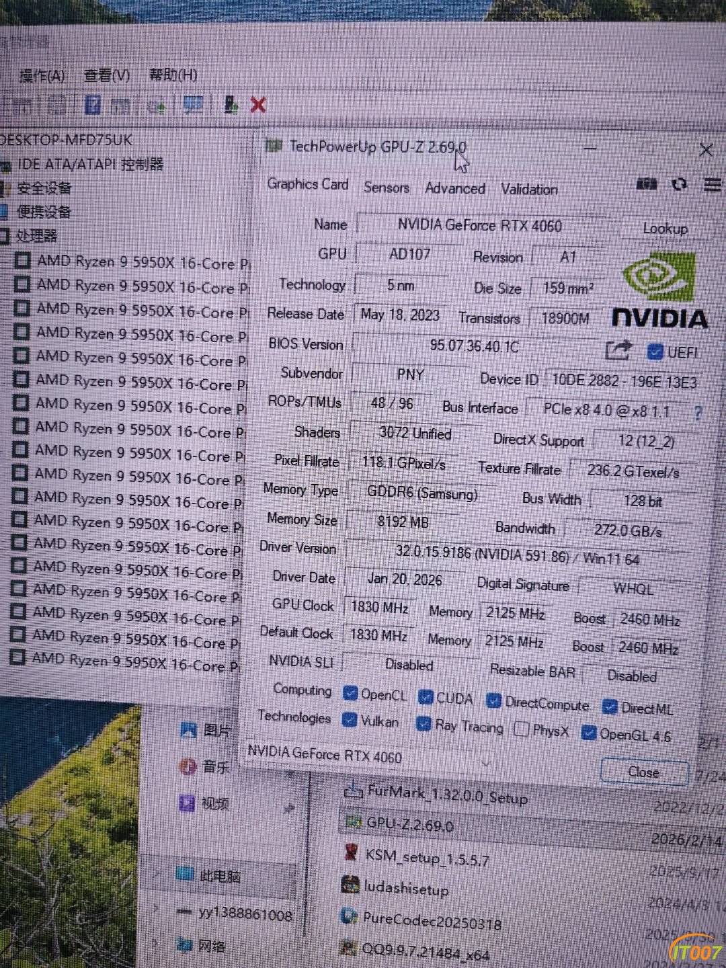The width and height of the screenshot is (726, 968).
Task: Toggle the Ray Tracing checkbox
Action: pos(424,723)
